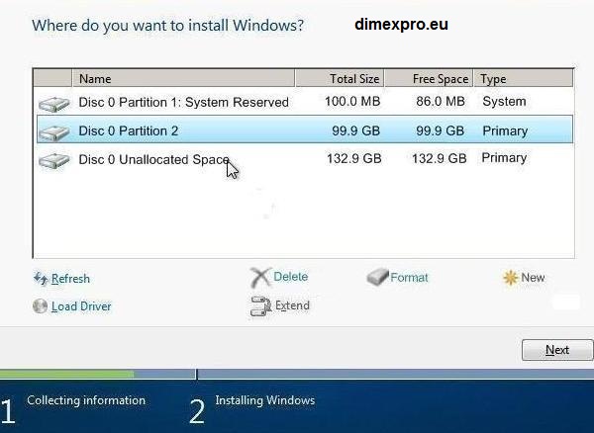Click Unallocated Space's 132.9 GB total size
Image resolution: width=594 pixels, height=433 pixels.
point(353,158)
